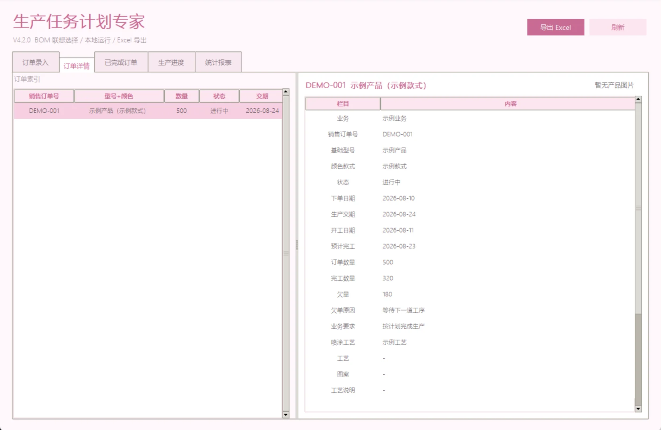Click order list scrollbar down arrow
Viewport: 661px width, 430px height.
pos(286,415)
